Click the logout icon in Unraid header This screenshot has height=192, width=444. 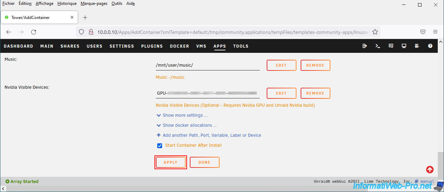click(365, 46)
